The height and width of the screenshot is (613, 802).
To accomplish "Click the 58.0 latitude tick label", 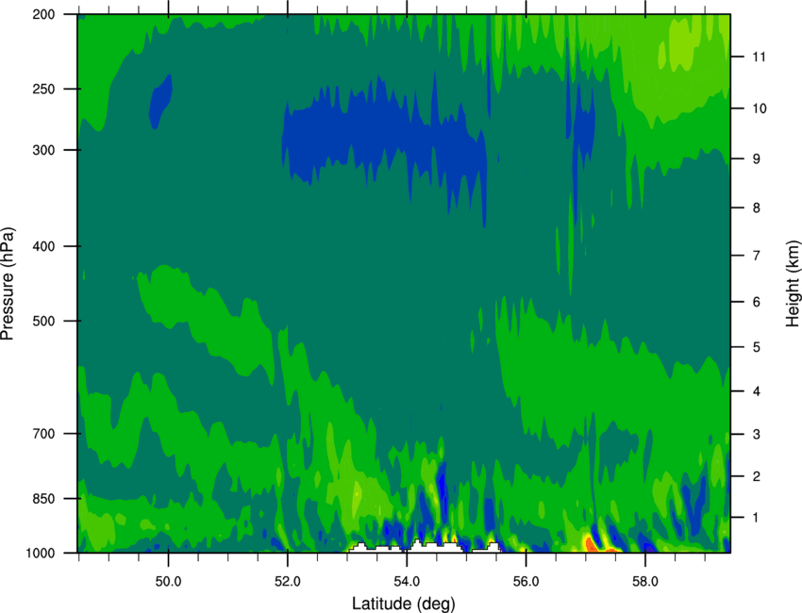I will 645,582.
